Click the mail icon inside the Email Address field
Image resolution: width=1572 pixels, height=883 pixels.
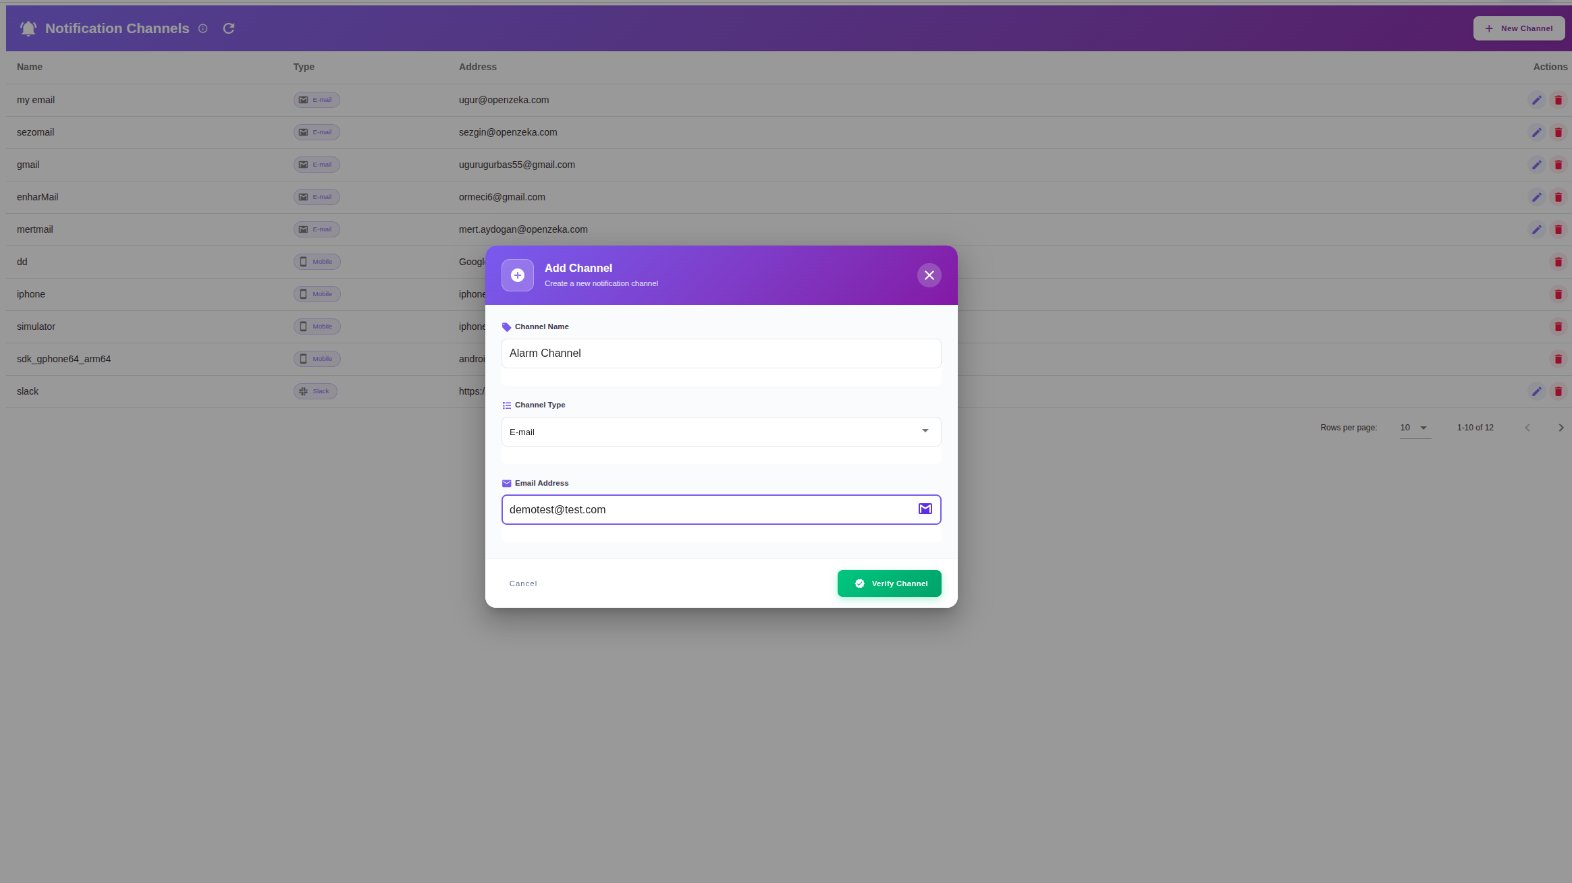coord(925,509)
